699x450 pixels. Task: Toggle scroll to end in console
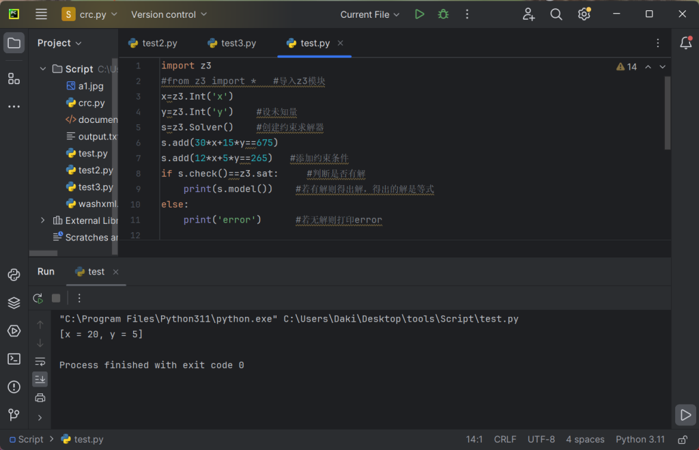(40, 379)
